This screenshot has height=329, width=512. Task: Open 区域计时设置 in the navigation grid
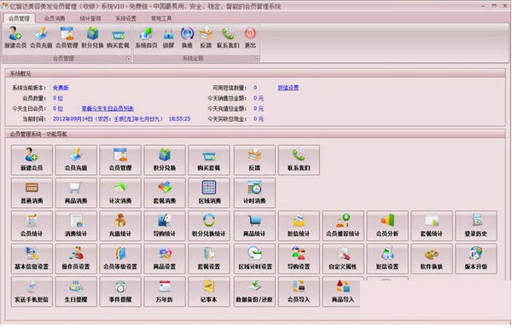[254, 259]
